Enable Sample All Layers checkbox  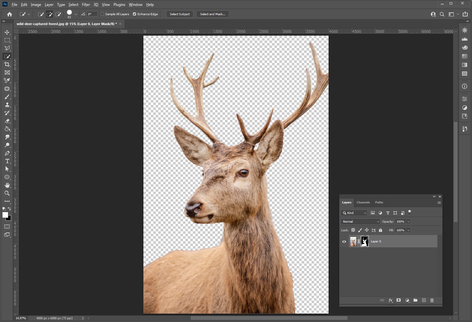click(103, 14)
